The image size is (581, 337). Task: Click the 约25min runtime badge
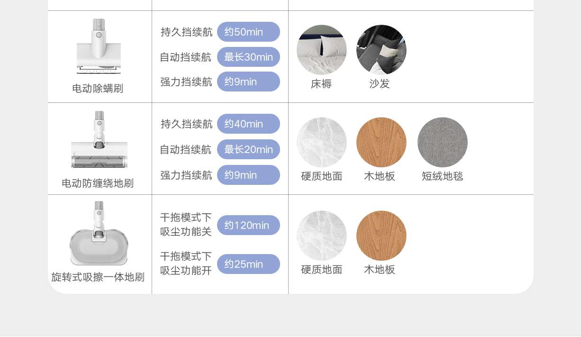[248, 264]
